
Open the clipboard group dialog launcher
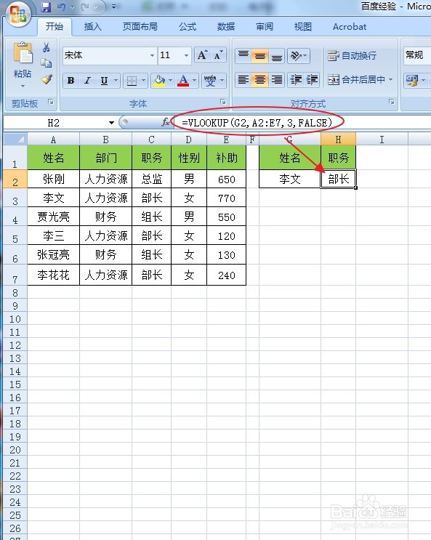tap(51, 102)
